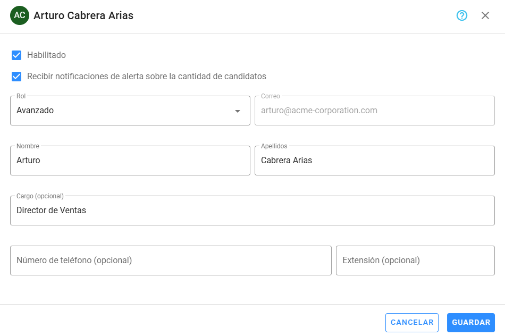This screenshot has width=505, height=336.
Task: Click the Apellidos field with Cabrera Arias
Action: click(375, 160)
